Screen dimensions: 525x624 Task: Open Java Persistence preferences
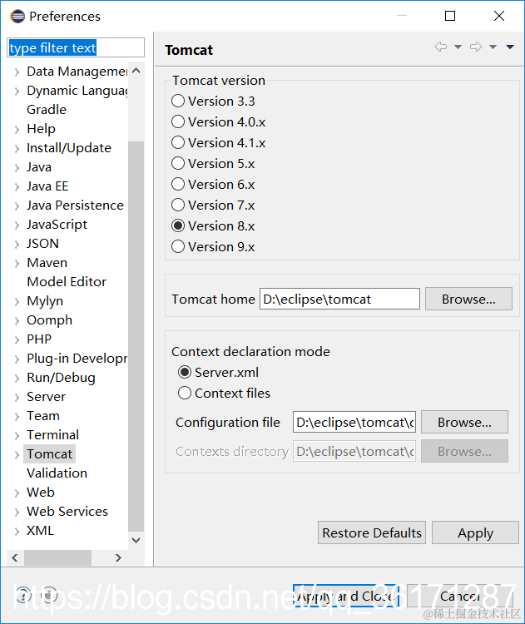[75, 206]
